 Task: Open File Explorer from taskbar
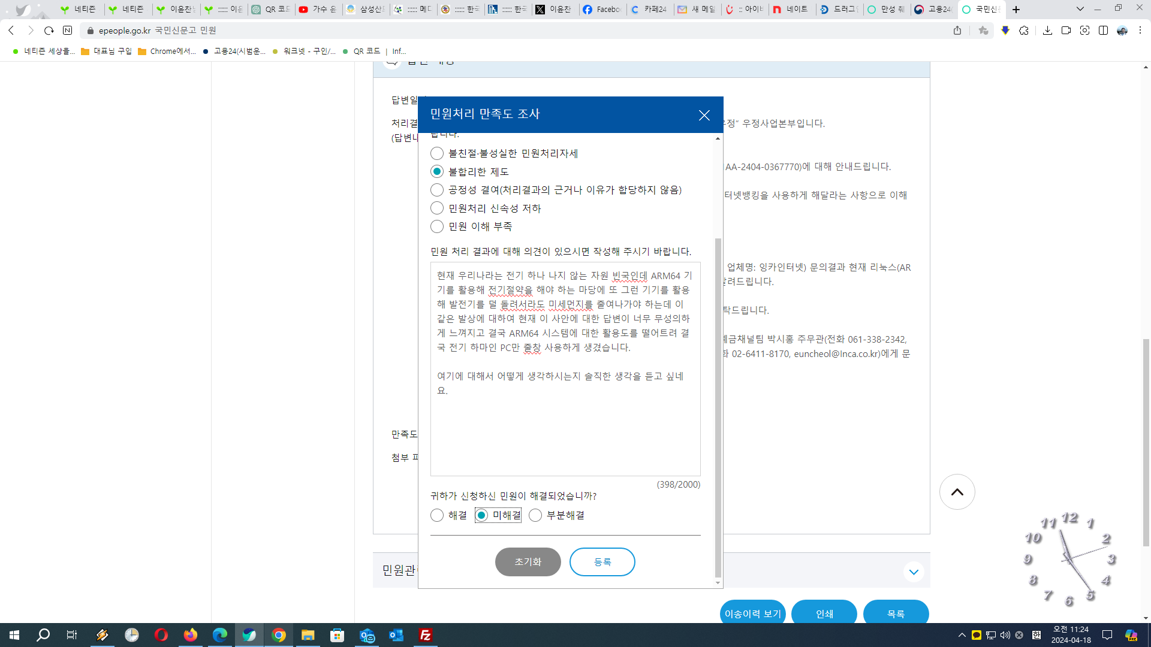pos(308,635)
